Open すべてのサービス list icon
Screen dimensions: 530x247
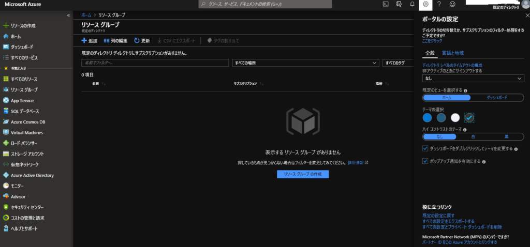tap(6, 58)
